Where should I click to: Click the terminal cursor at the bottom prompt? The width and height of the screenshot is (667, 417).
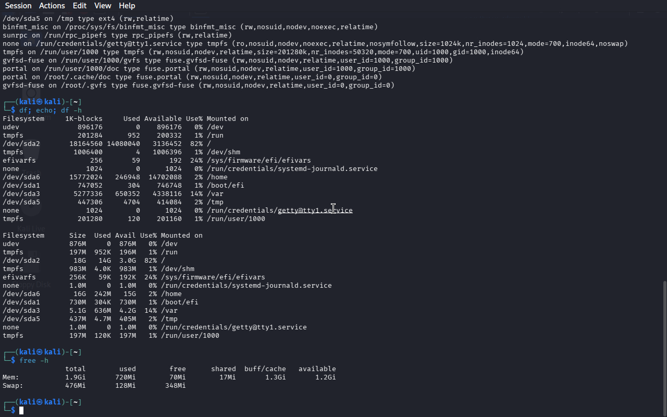tap(21, 411)
